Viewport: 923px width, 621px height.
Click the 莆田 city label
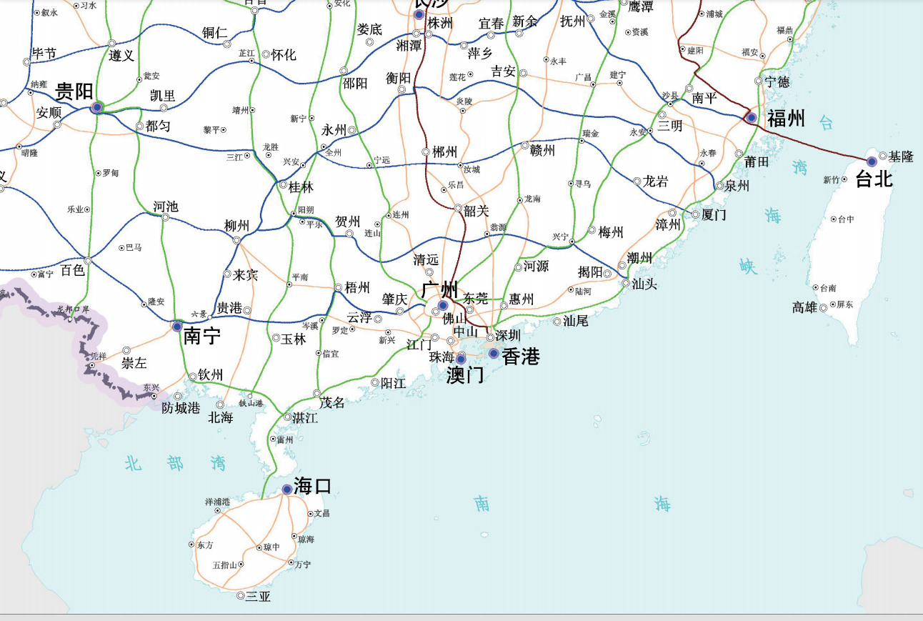click(757, 162)
